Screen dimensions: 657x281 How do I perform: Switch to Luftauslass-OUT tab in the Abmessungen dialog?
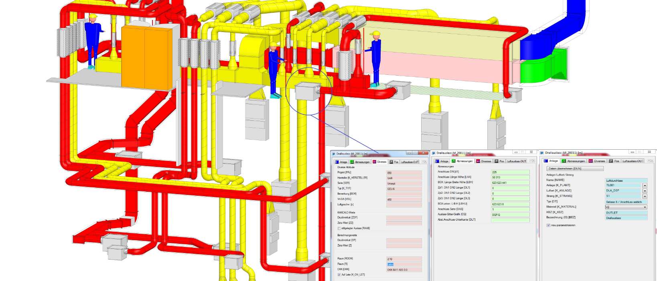[x=516, y=161]
